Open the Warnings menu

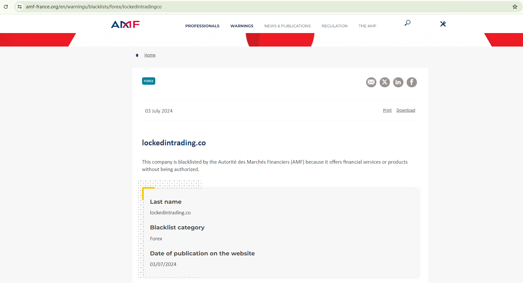click(x=242, y=26)
